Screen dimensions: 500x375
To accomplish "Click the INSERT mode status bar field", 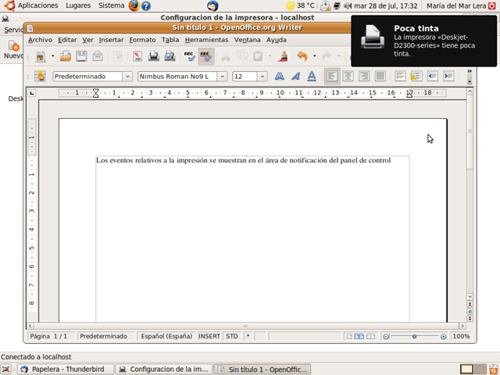I will 209,336.
